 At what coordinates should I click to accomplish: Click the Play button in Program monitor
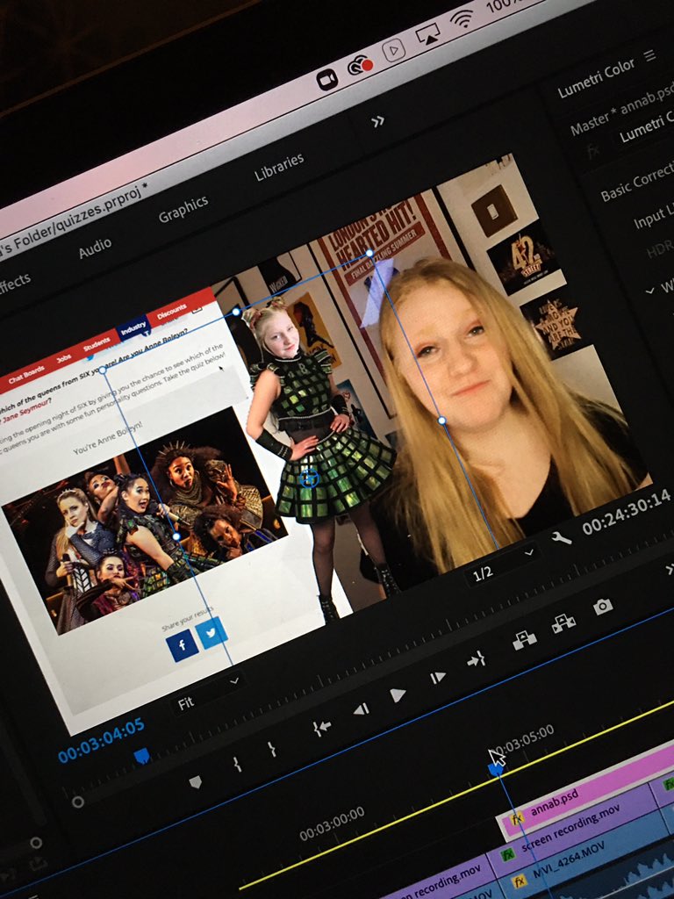pyautogui.click(x=398, y=695)
